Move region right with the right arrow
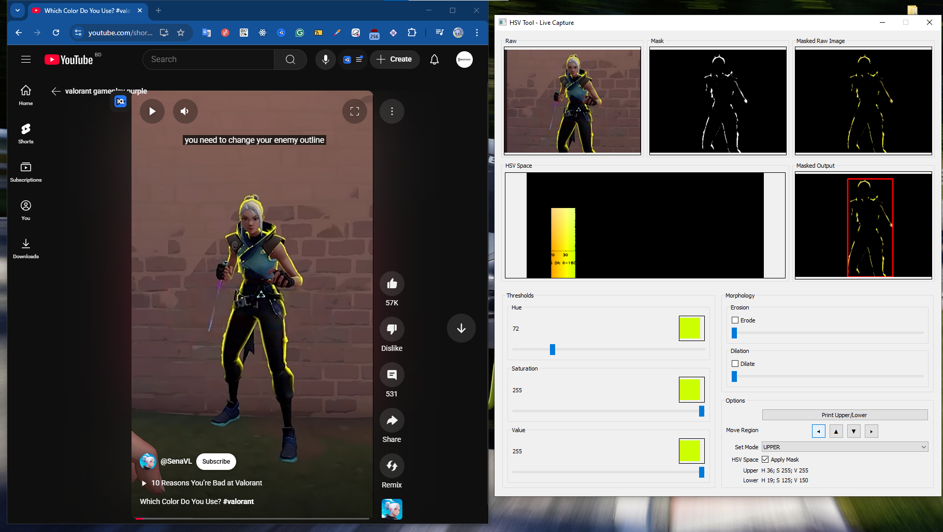Viewport: 943px width, 532px height. tap(872, 431)
